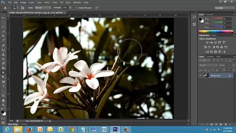Open the layer Opacity dropdown
Viewport: 236px width, 133px height.
234,65
